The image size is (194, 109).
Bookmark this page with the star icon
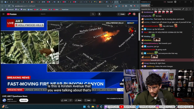click(111, 6)
